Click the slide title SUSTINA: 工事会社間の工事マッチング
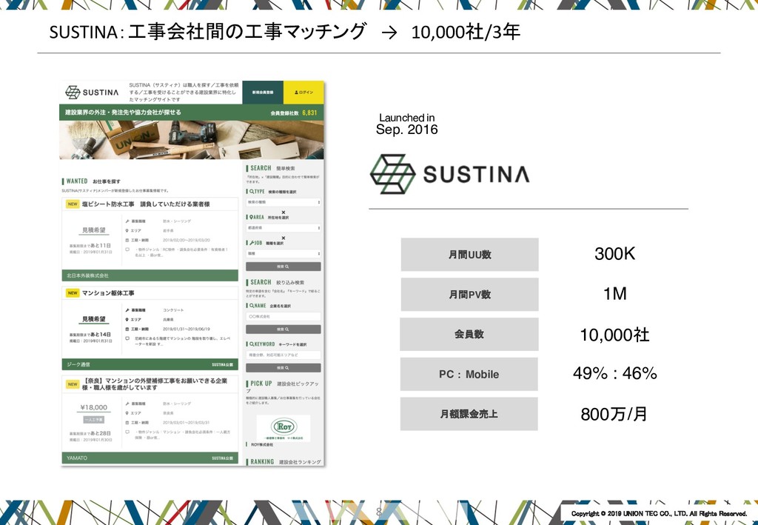 tap(207, 32)
